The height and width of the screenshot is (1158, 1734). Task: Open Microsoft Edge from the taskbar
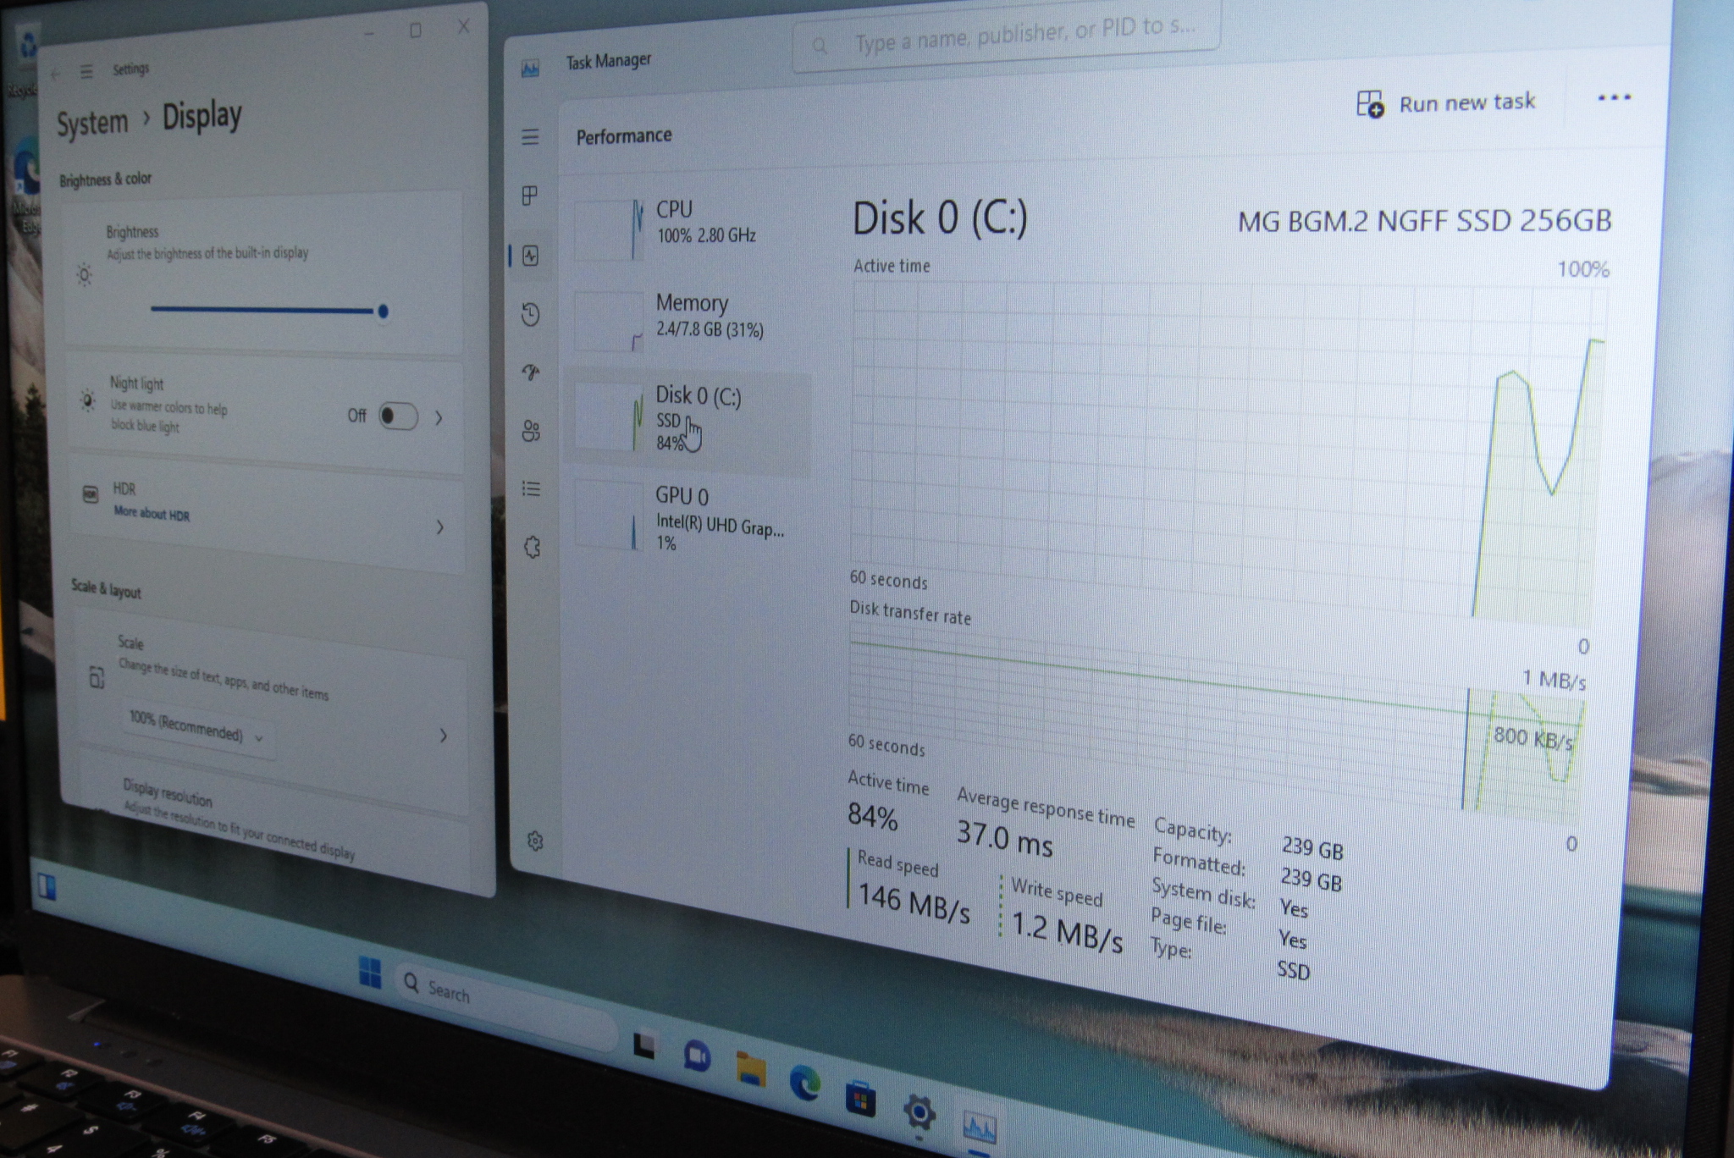(804, 1083)
